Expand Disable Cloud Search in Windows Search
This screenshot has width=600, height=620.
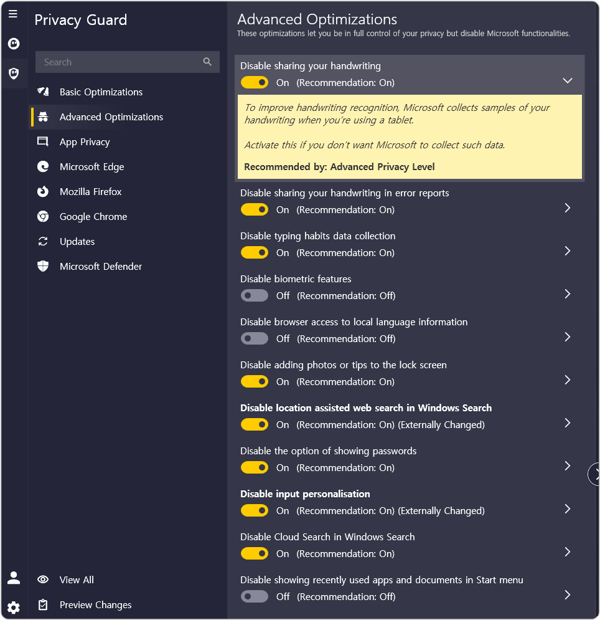(x=567, y=551)
